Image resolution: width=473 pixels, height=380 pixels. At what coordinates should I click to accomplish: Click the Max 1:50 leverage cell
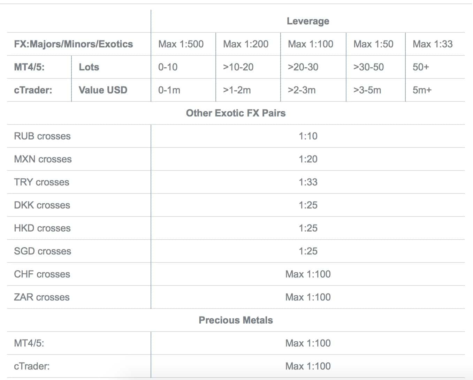pyautogui.click(x=373, y=44)
